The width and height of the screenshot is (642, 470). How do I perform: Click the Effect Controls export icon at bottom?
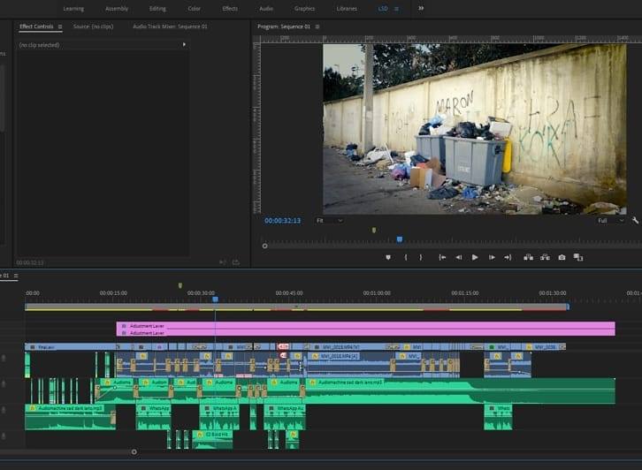pos(236,262)
